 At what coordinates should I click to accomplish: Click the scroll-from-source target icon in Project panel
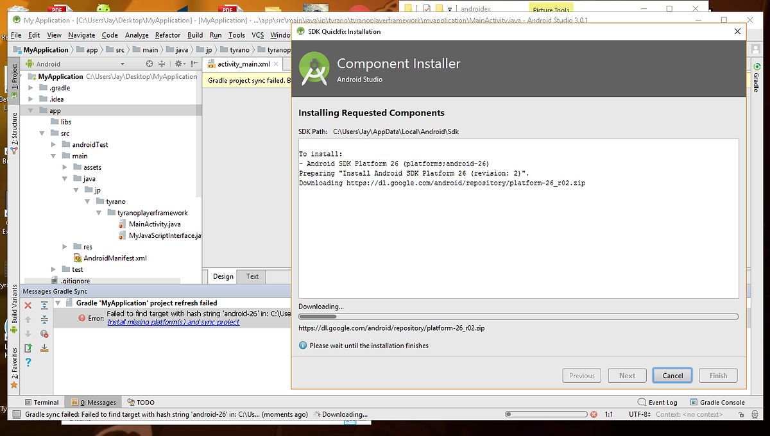coord(150,63)
